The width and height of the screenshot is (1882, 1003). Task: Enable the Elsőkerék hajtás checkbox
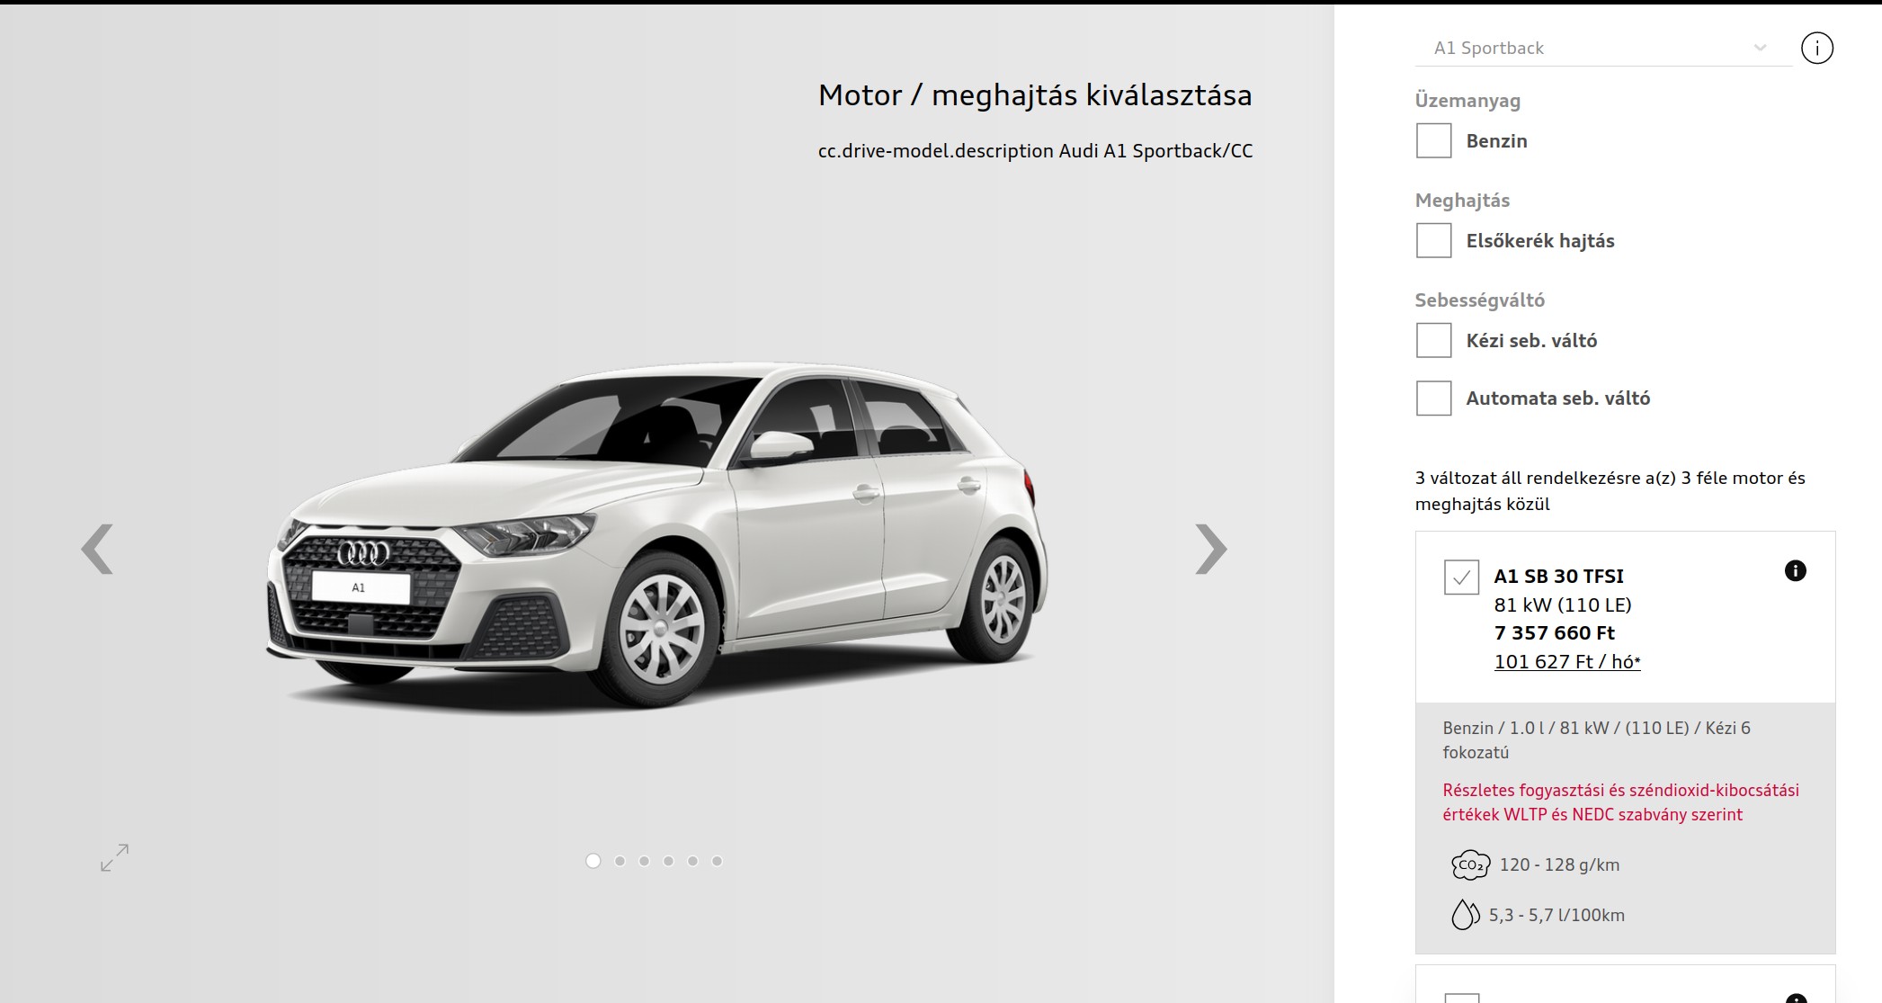(1433, 240)
